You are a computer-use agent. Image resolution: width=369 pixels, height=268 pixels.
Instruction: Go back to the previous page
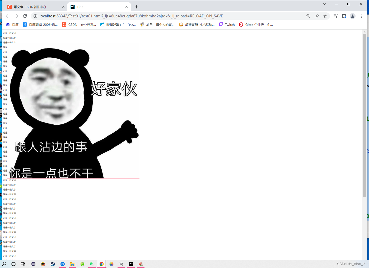[8, 16]
